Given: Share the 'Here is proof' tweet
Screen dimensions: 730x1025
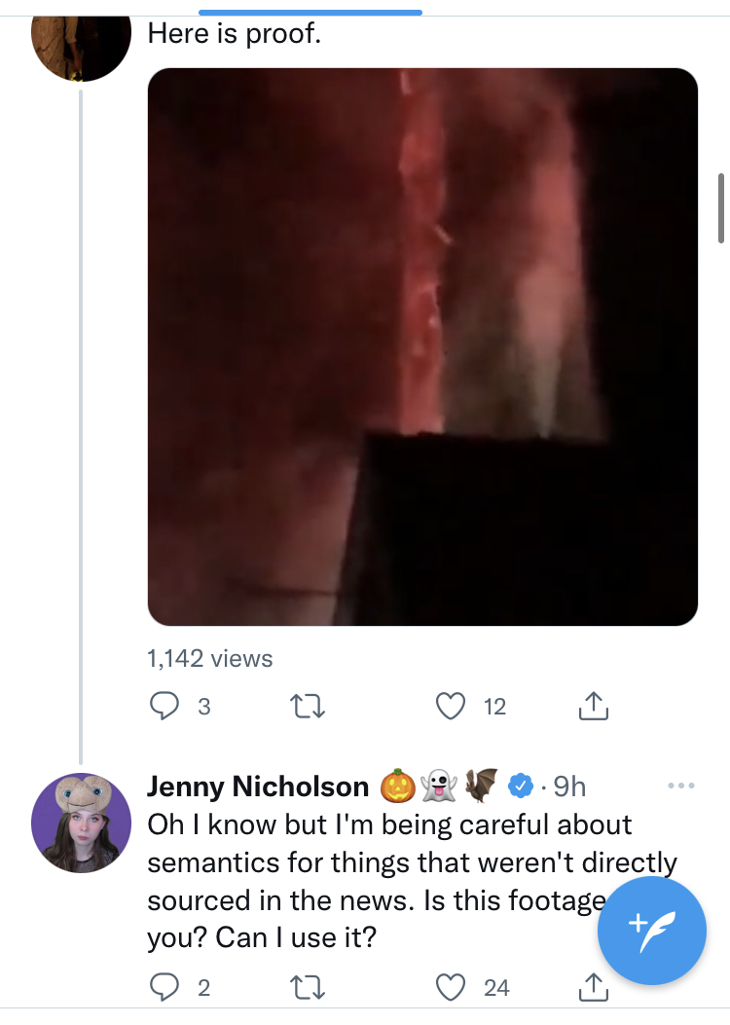Looking at the screenshot, I should 594,706.
